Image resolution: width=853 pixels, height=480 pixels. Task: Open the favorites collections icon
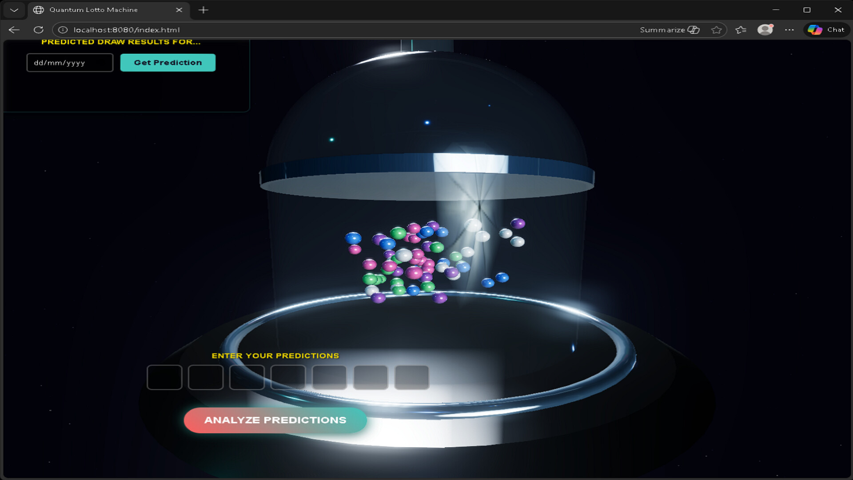point(741,30)
